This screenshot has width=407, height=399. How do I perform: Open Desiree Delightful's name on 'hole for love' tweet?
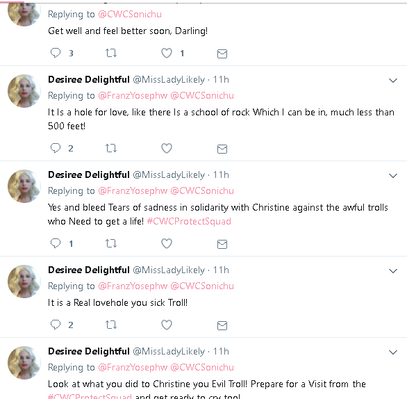pos(89,79)
